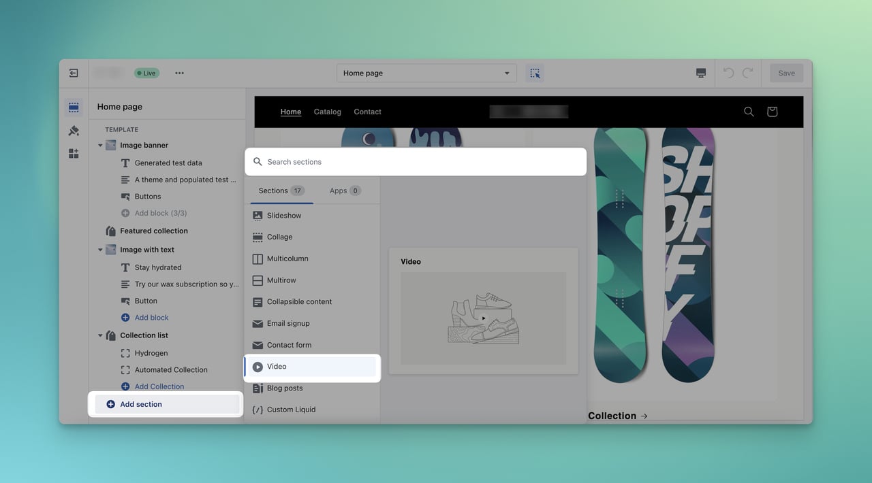Open the Home menu link in storefront
The image size is (872, 483).
[x=291, y=112]
